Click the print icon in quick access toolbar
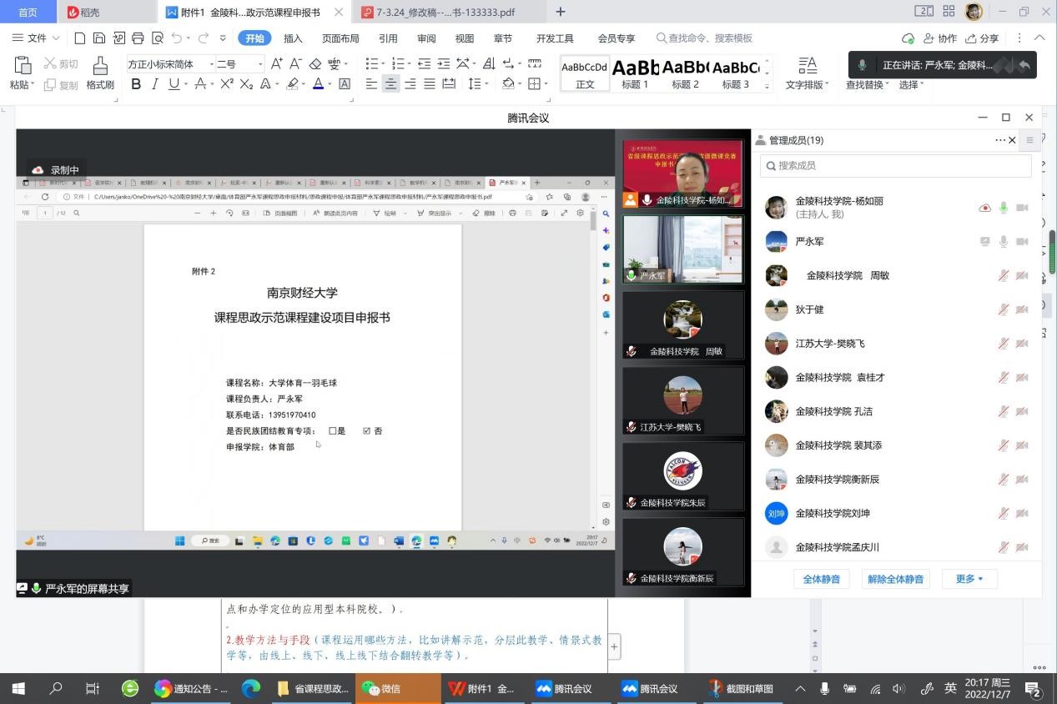Screen dimensions: 1057x704 (x=138, y=38)
